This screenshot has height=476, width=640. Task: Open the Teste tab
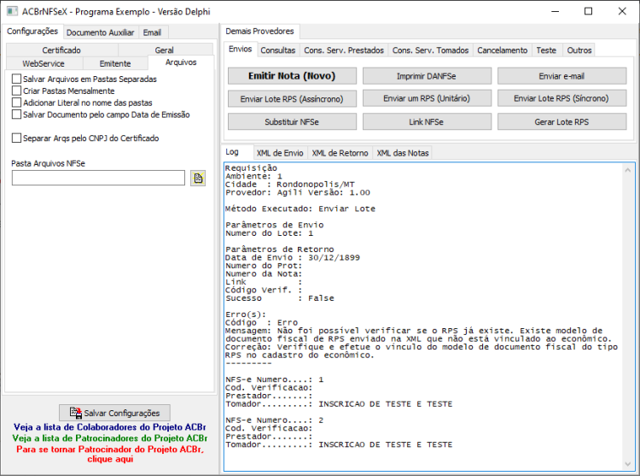tap(546, 50)
